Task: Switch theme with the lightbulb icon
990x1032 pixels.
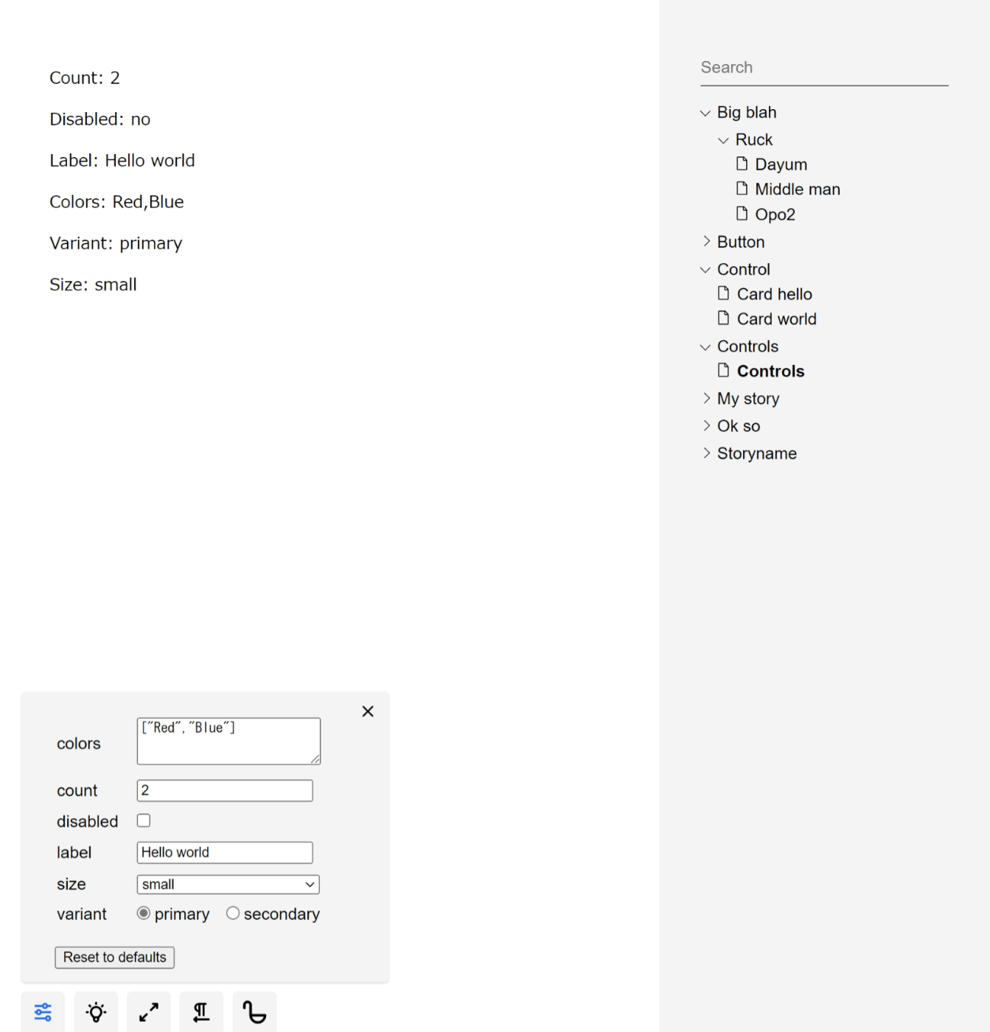Action: (96, 1012)
